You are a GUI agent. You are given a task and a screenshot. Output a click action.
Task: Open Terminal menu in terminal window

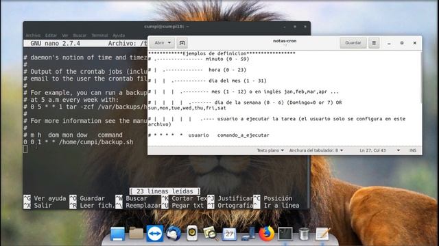click(99, 36)
